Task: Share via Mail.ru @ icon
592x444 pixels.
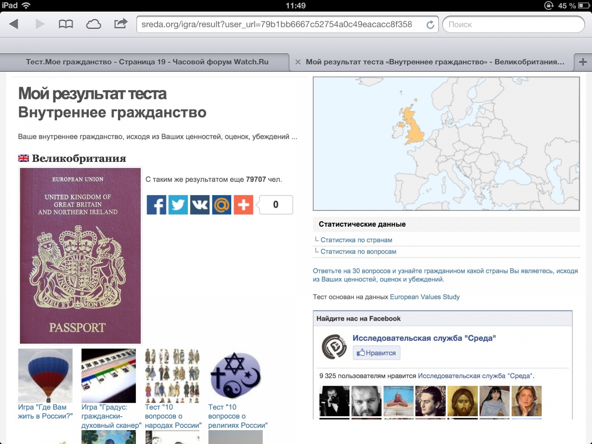Action: 222,205
